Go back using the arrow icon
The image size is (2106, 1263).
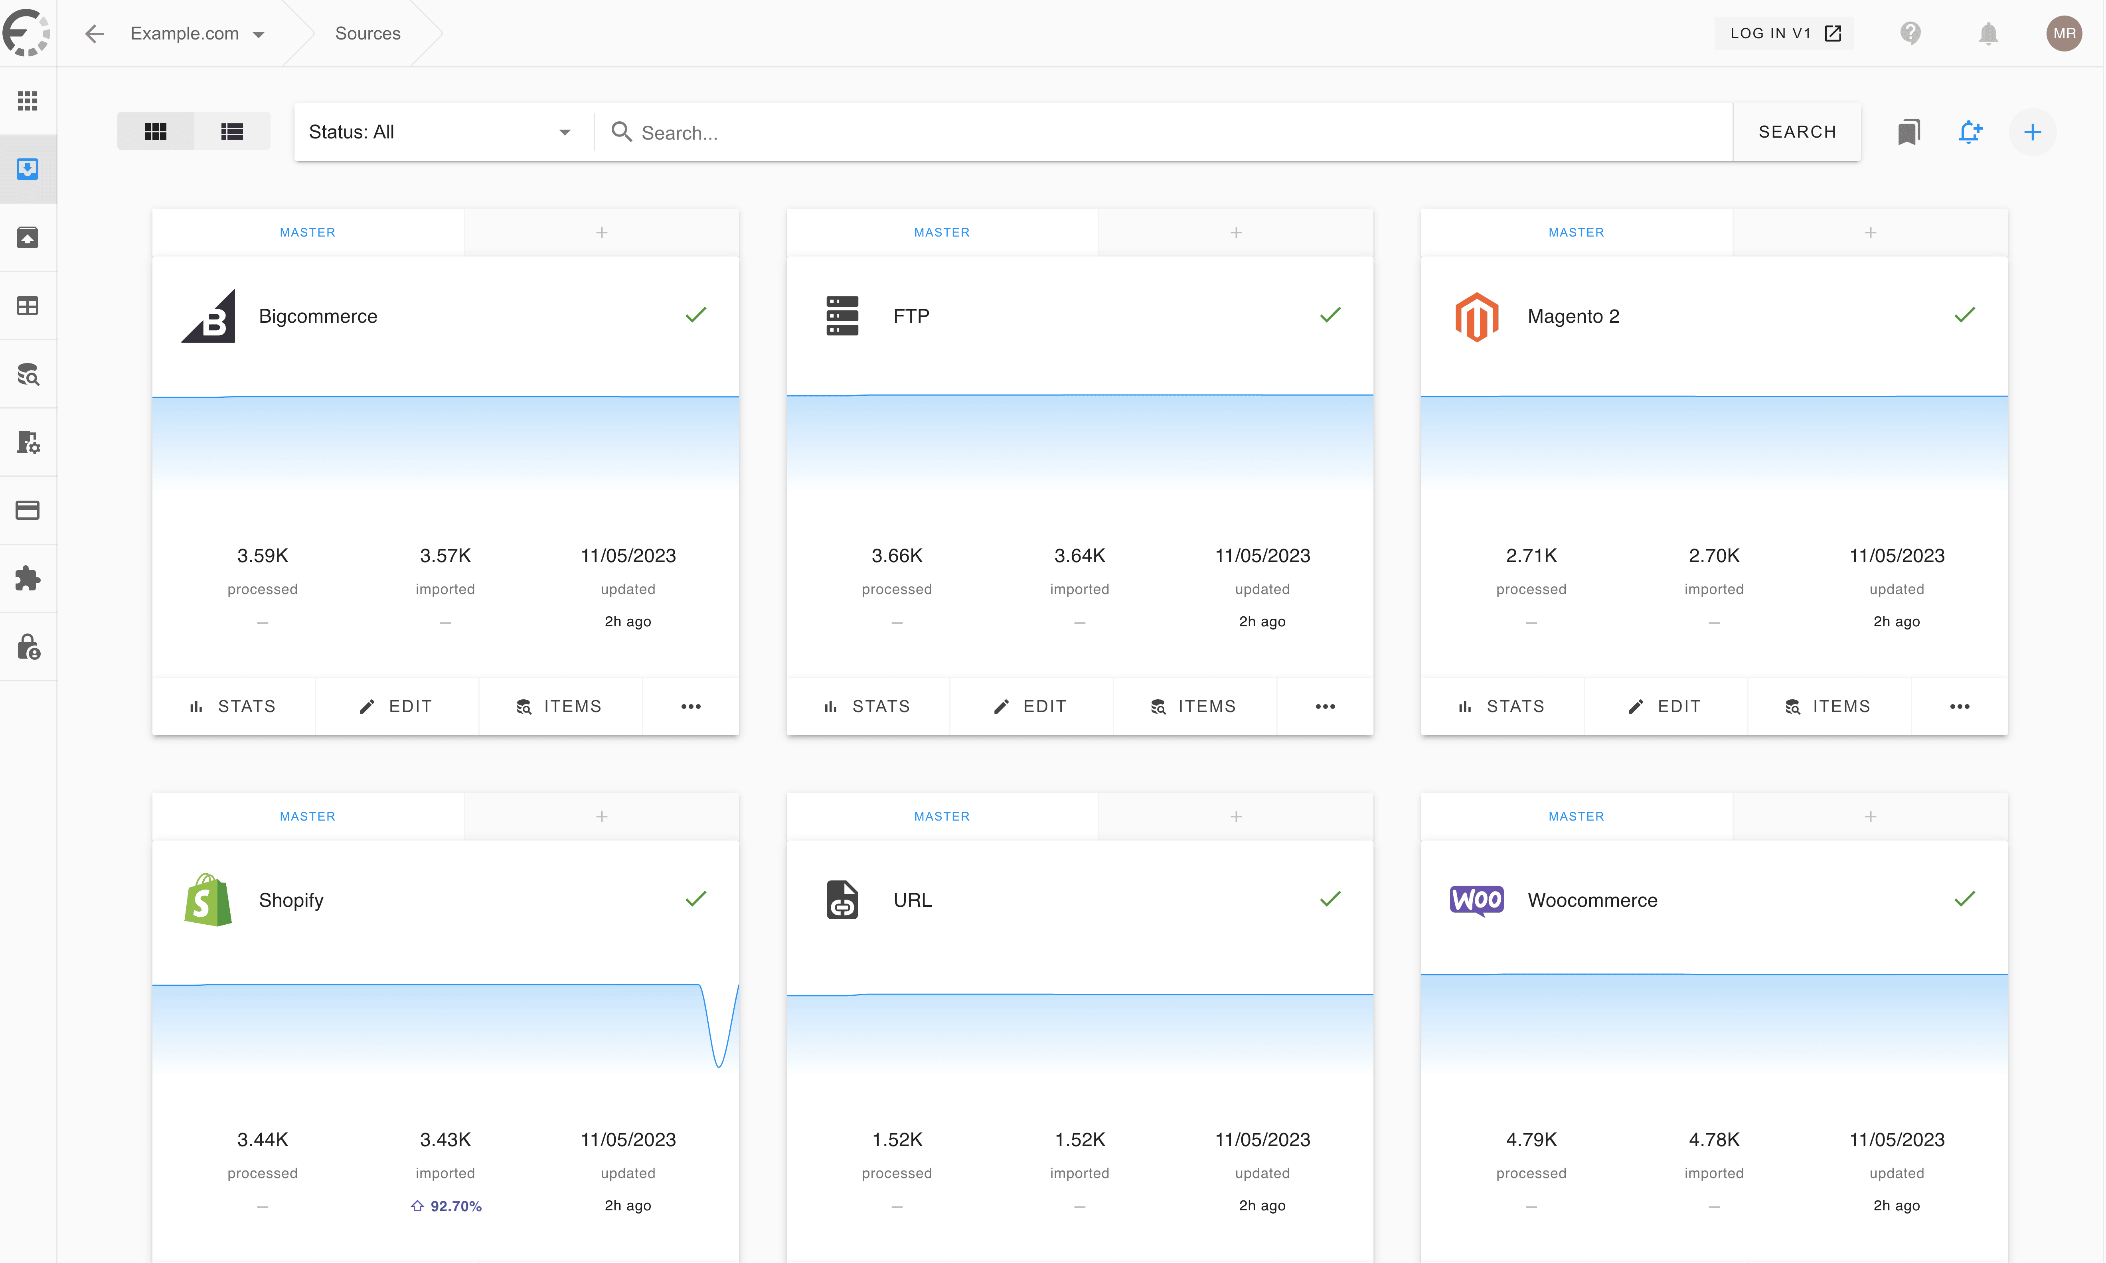95,33
